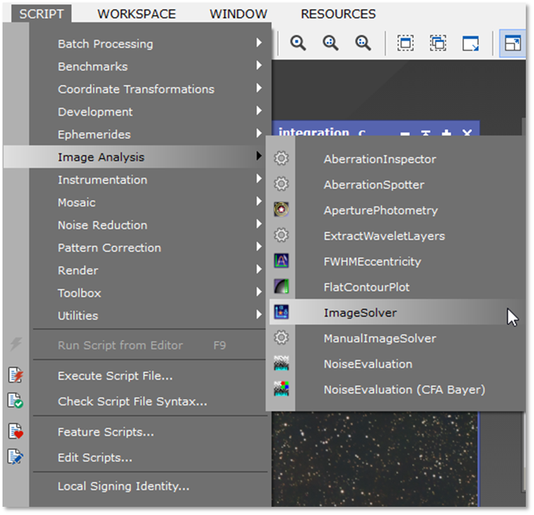Open the WORKSPACE menu
Viewport: 534px width, 515px height.
tap(136, 14)
